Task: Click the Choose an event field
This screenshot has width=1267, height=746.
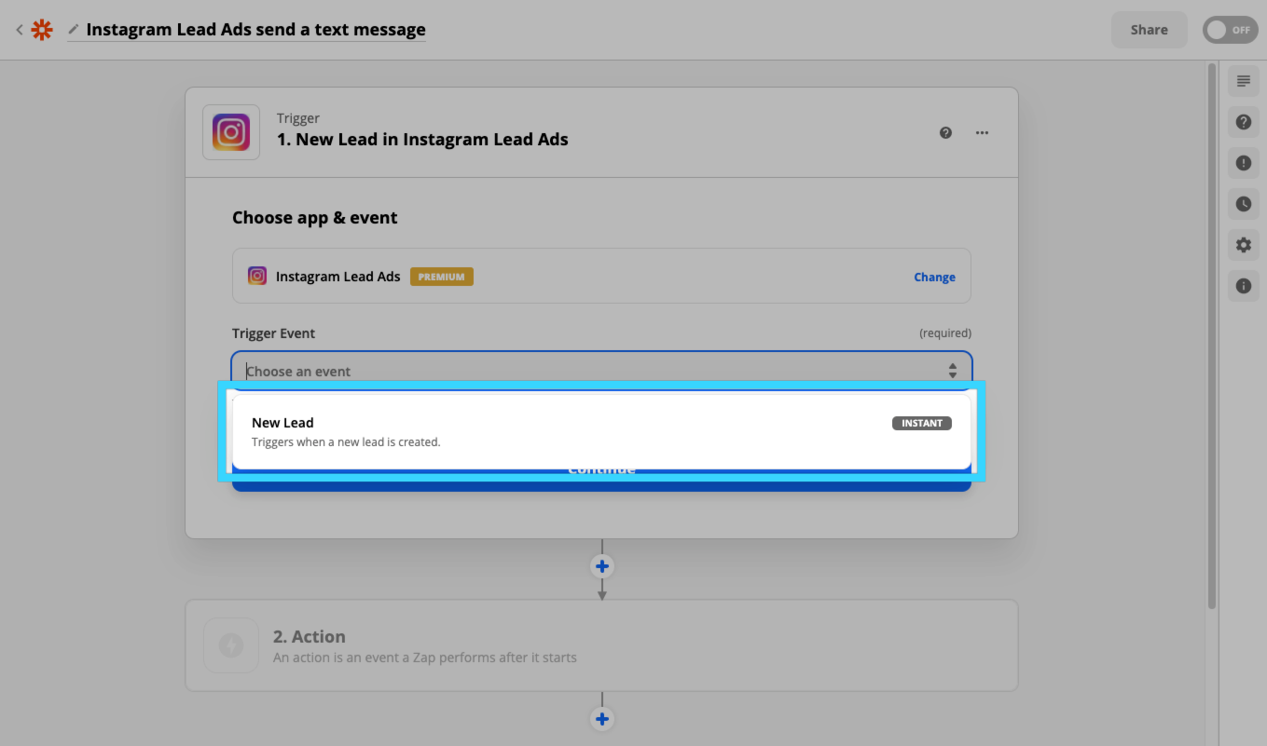Action: [601, 371]
